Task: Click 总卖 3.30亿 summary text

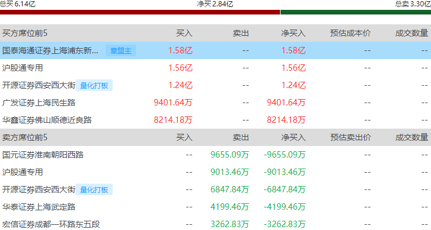Action: click(x=413, y=4)
